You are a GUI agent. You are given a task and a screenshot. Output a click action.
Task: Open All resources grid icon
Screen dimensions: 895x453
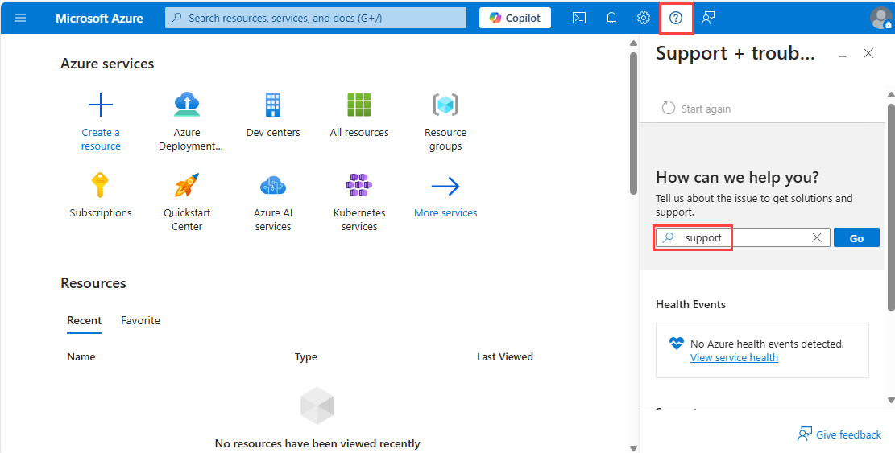click(x=359, y=105)
